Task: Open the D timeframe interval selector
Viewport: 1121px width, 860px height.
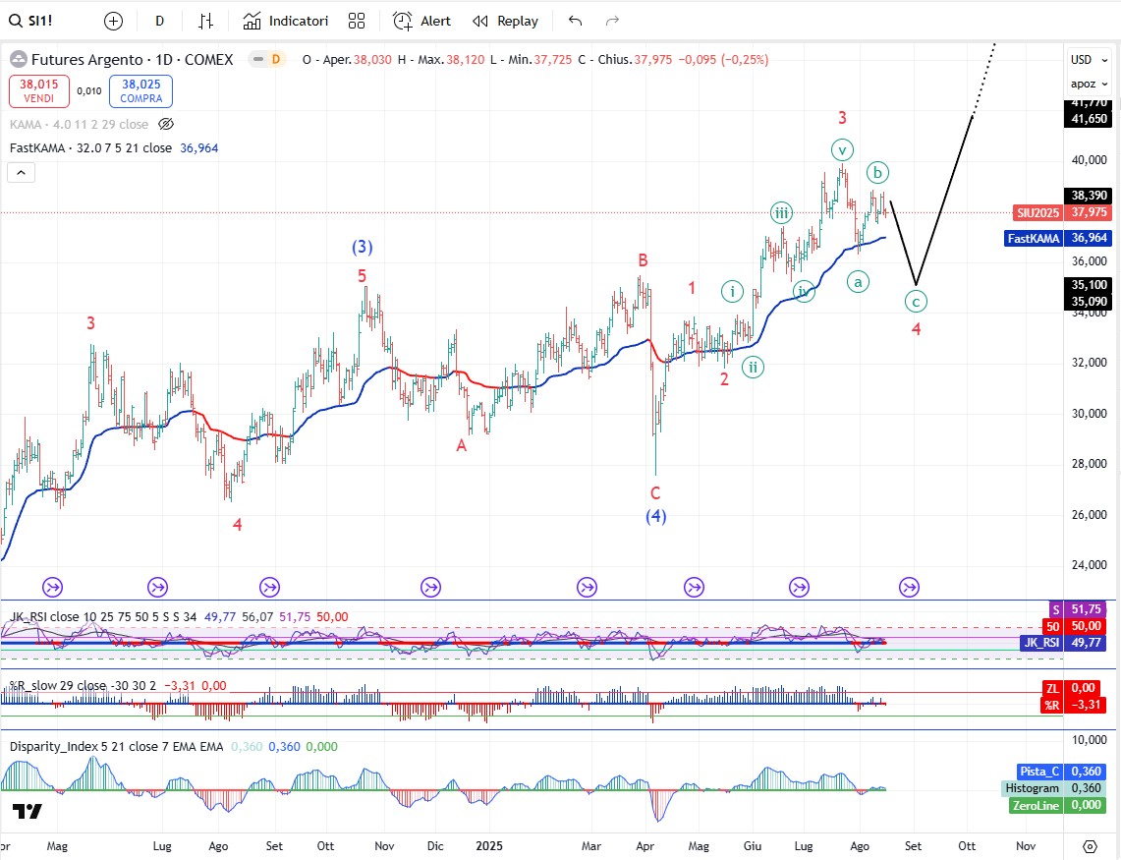Action: coord(160,21)
